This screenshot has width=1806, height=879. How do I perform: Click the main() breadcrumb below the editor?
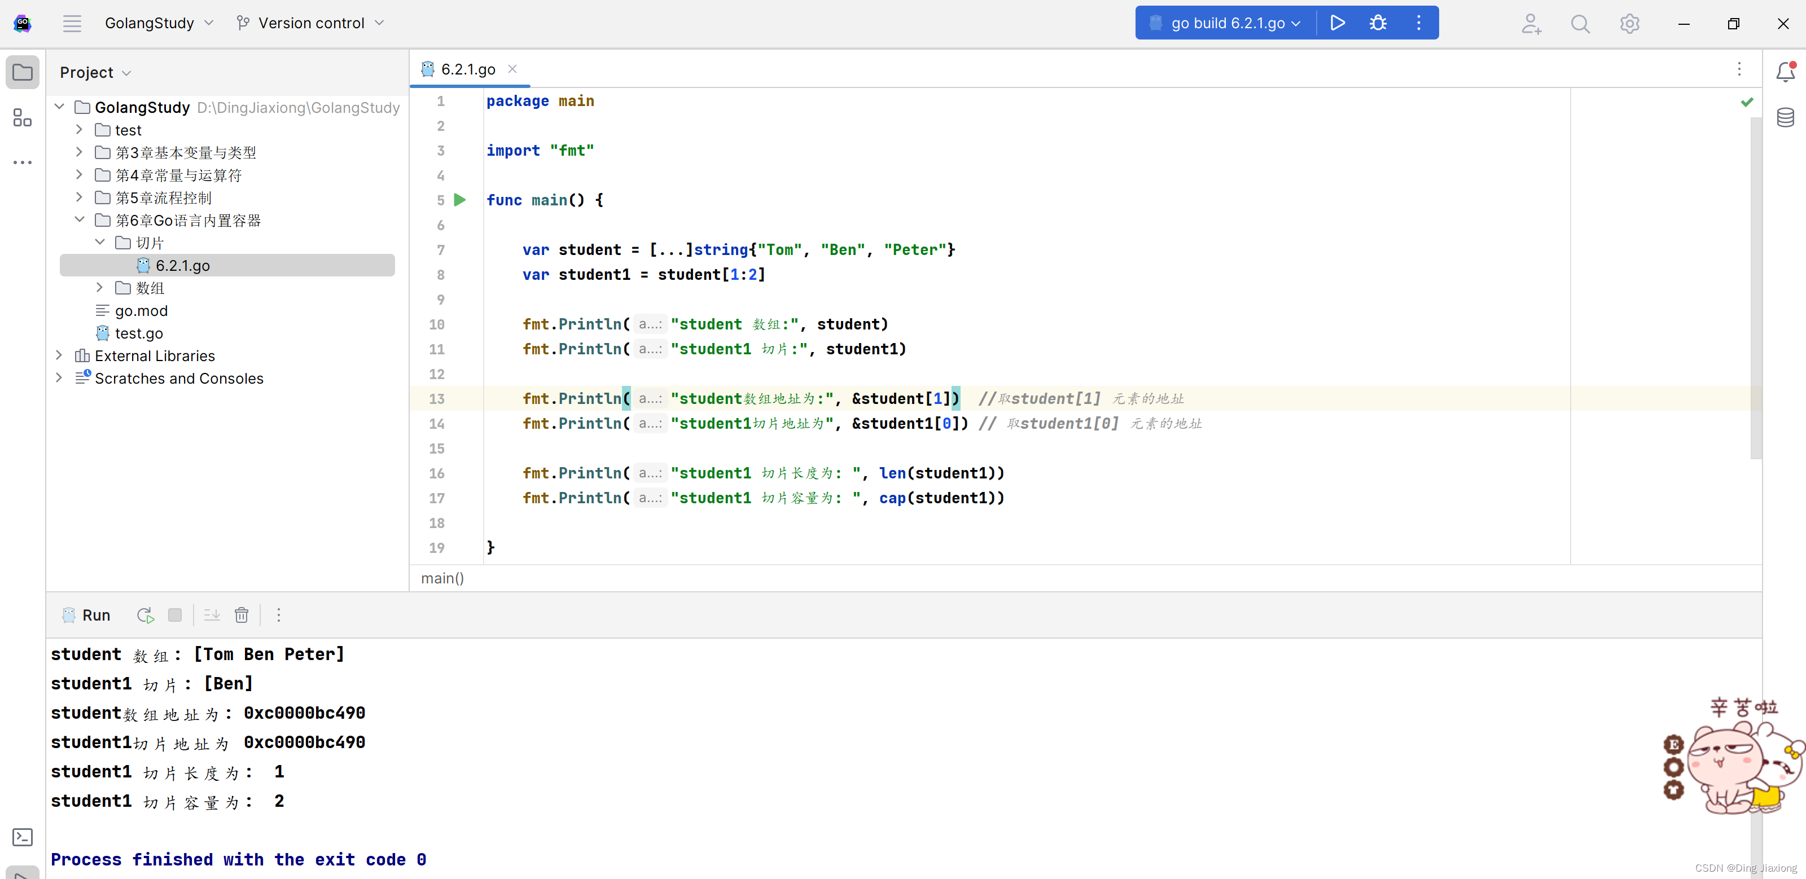coord(442,578)
